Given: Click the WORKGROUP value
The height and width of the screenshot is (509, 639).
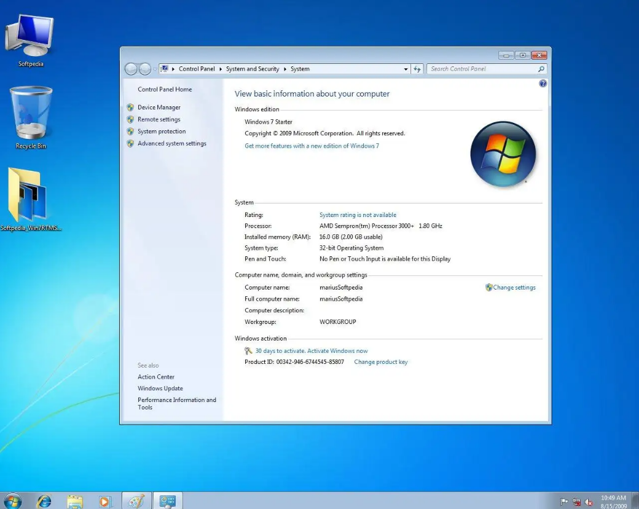Looking at the screenshot, I should click(x=338, y=322).
